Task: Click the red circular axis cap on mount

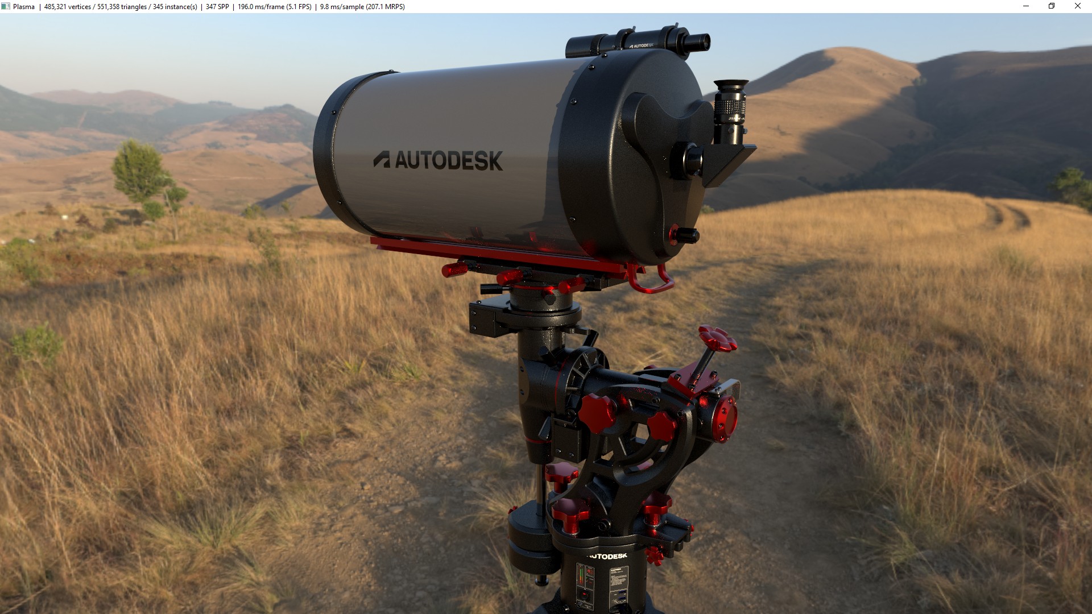Action: (726, 419)
